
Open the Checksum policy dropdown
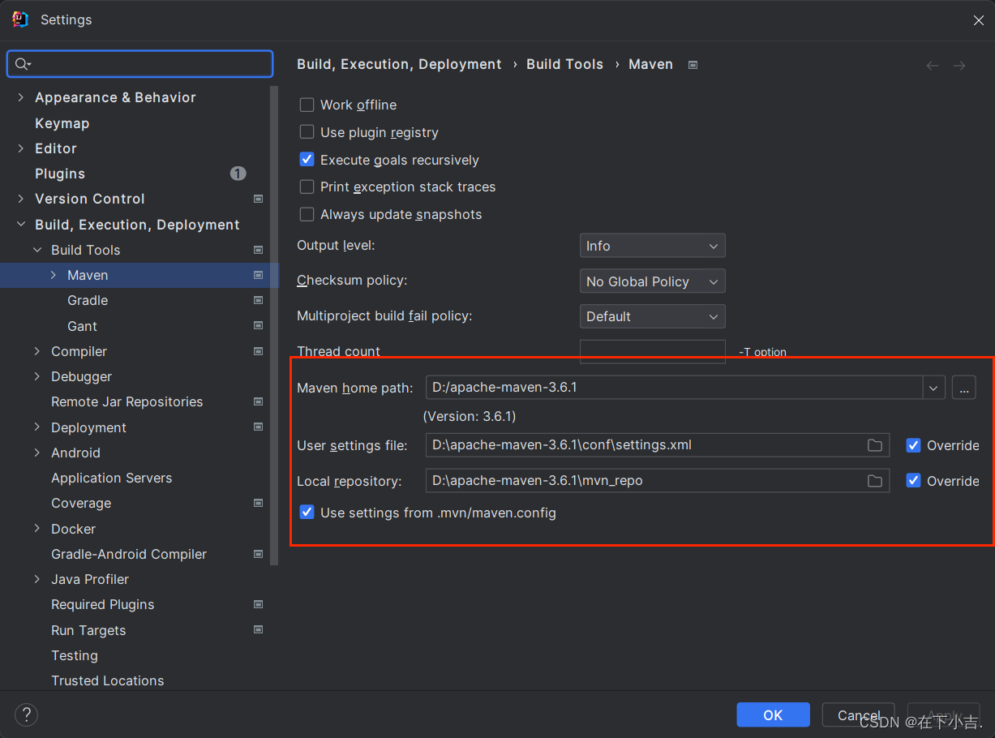[x=652, y=281]
